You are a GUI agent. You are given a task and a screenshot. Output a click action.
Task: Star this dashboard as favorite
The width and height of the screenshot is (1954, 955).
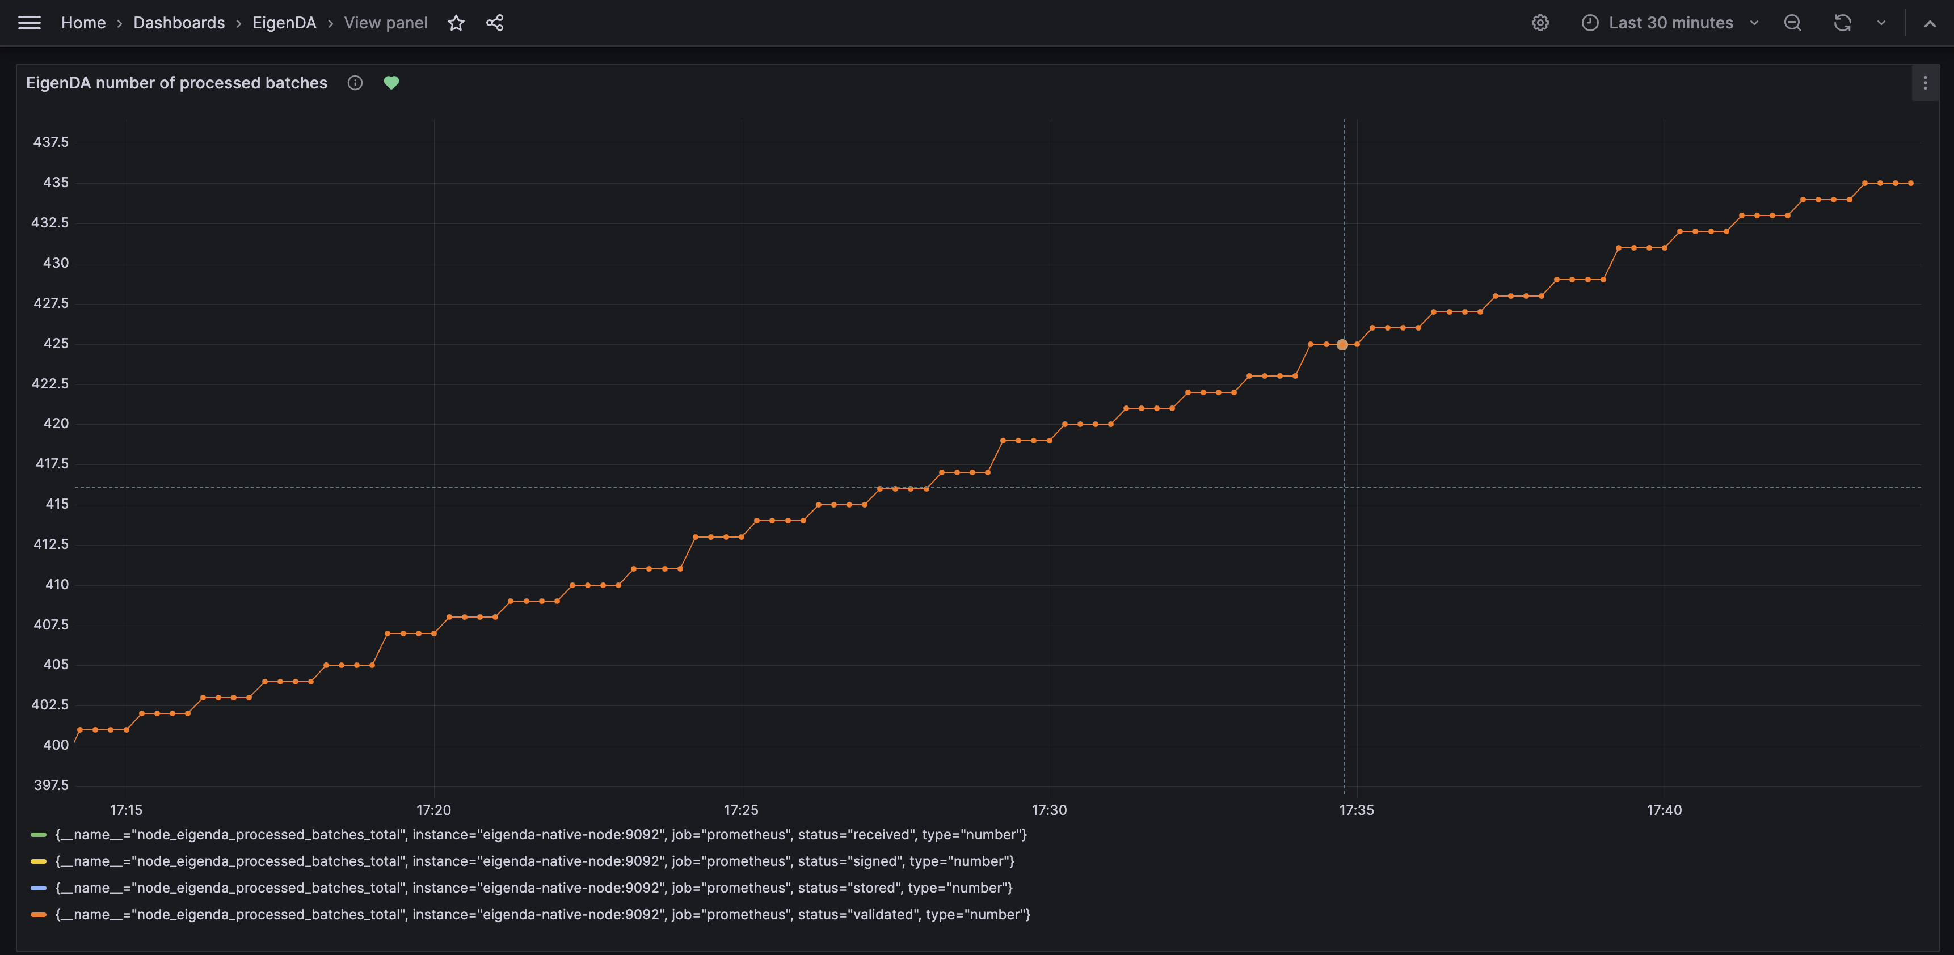tap(456, 23)
